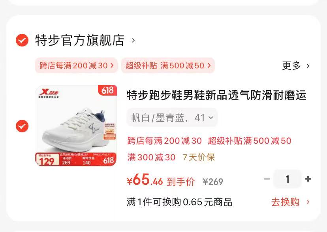The image size is (327, 232).
Task: Open the white running shoe thumbnail
Action: coord(76,126)
